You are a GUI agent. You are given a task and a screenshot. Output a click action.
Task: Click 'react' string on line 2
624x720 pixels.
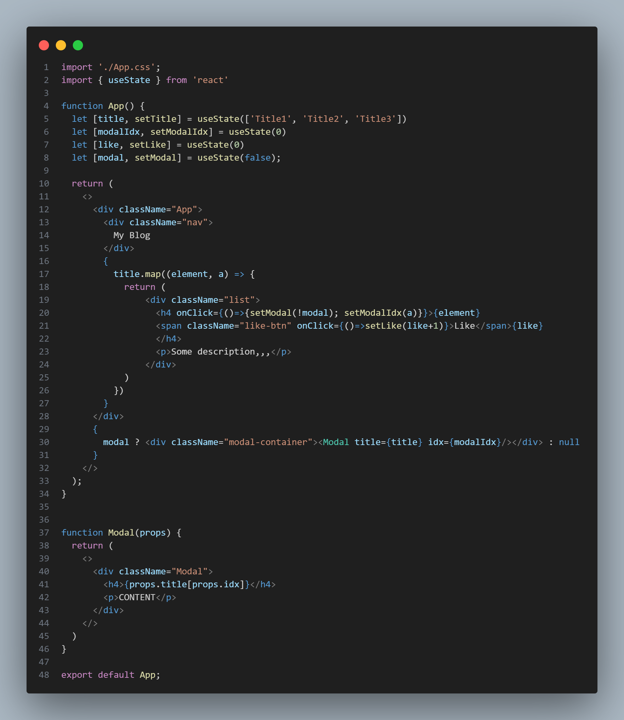[210, 80]
